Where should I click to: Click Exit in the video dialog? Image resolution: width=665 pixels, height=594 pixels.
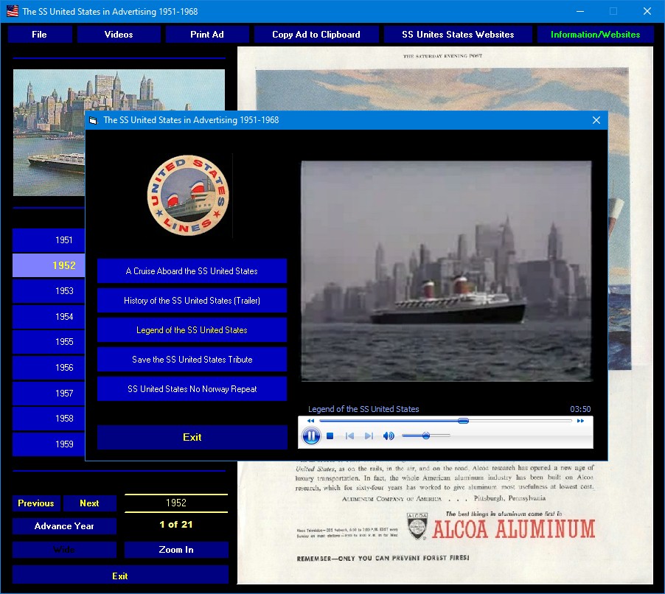pyautogui.click(x=192, y=437)
